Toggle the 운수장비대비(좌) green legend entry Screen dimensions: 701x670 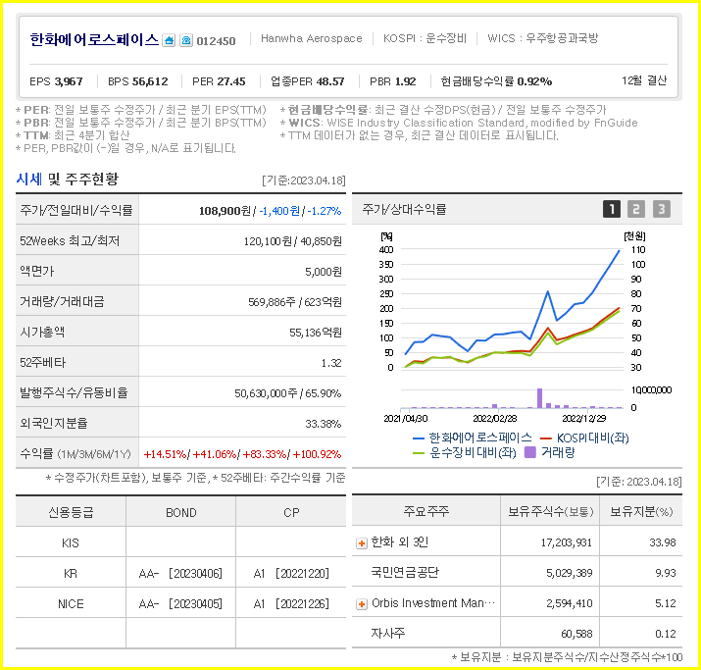464,452
